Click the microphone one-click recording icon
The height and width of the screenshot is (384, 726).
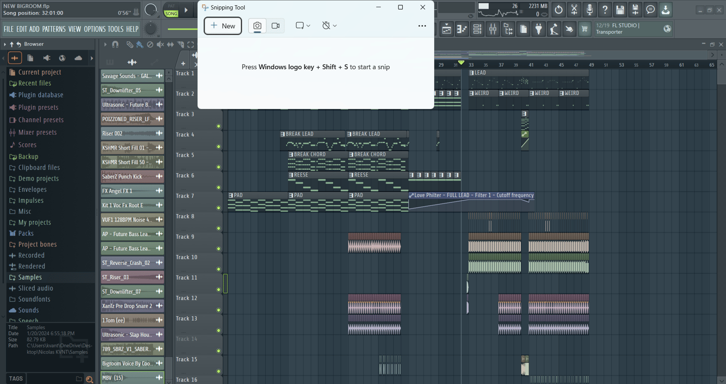point(590,10)
